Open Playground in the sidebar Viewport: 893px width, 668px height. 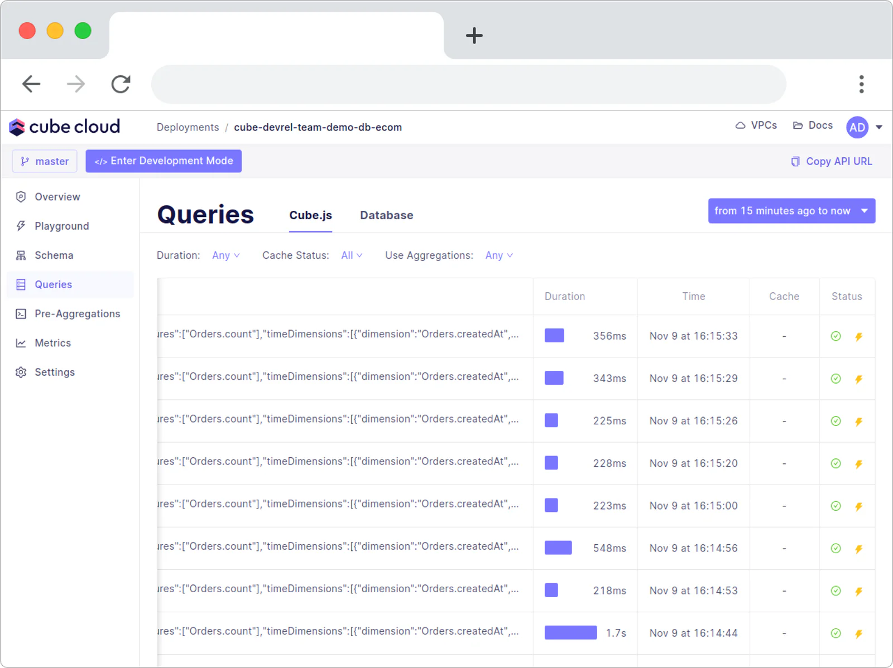coord(70,226)
